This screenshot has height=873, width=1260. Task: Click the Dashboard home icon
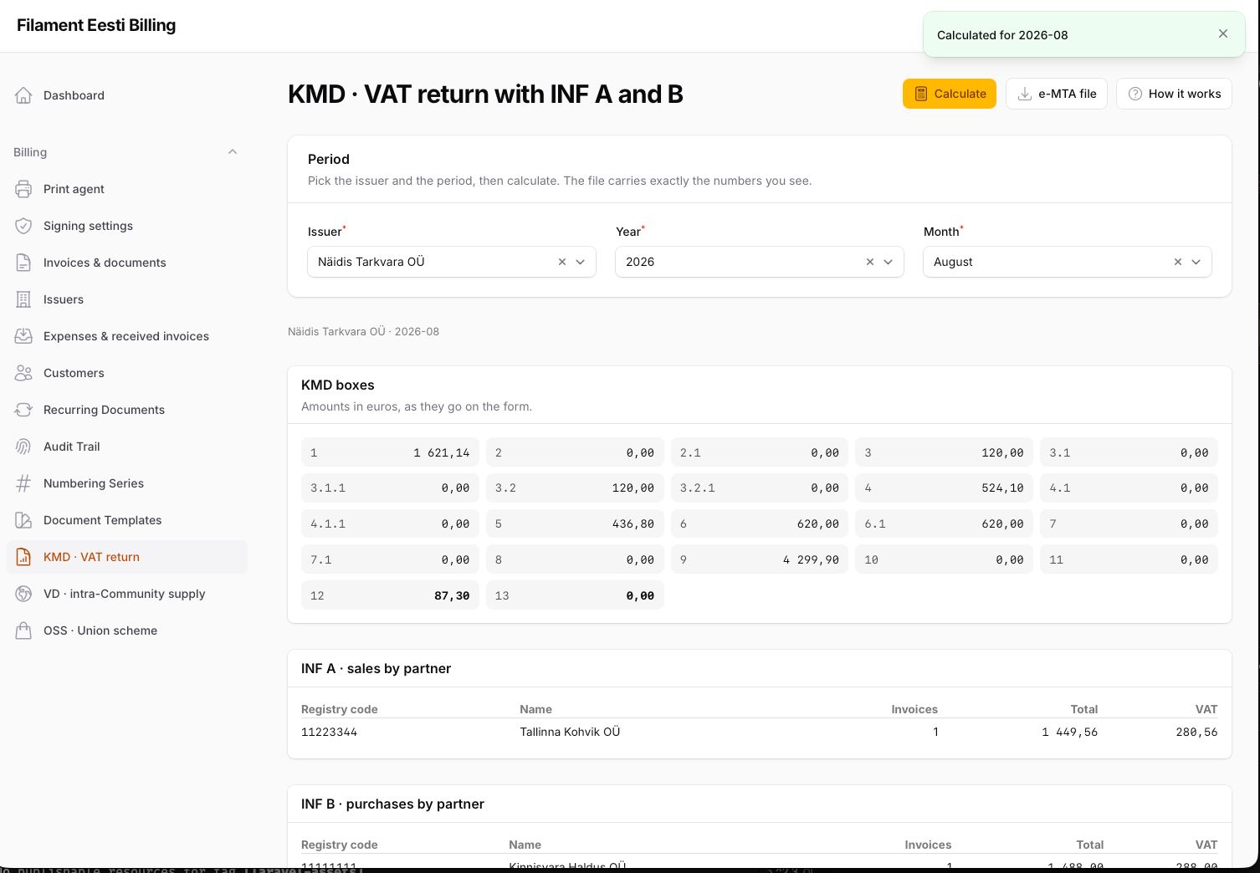tap(23, 95)
